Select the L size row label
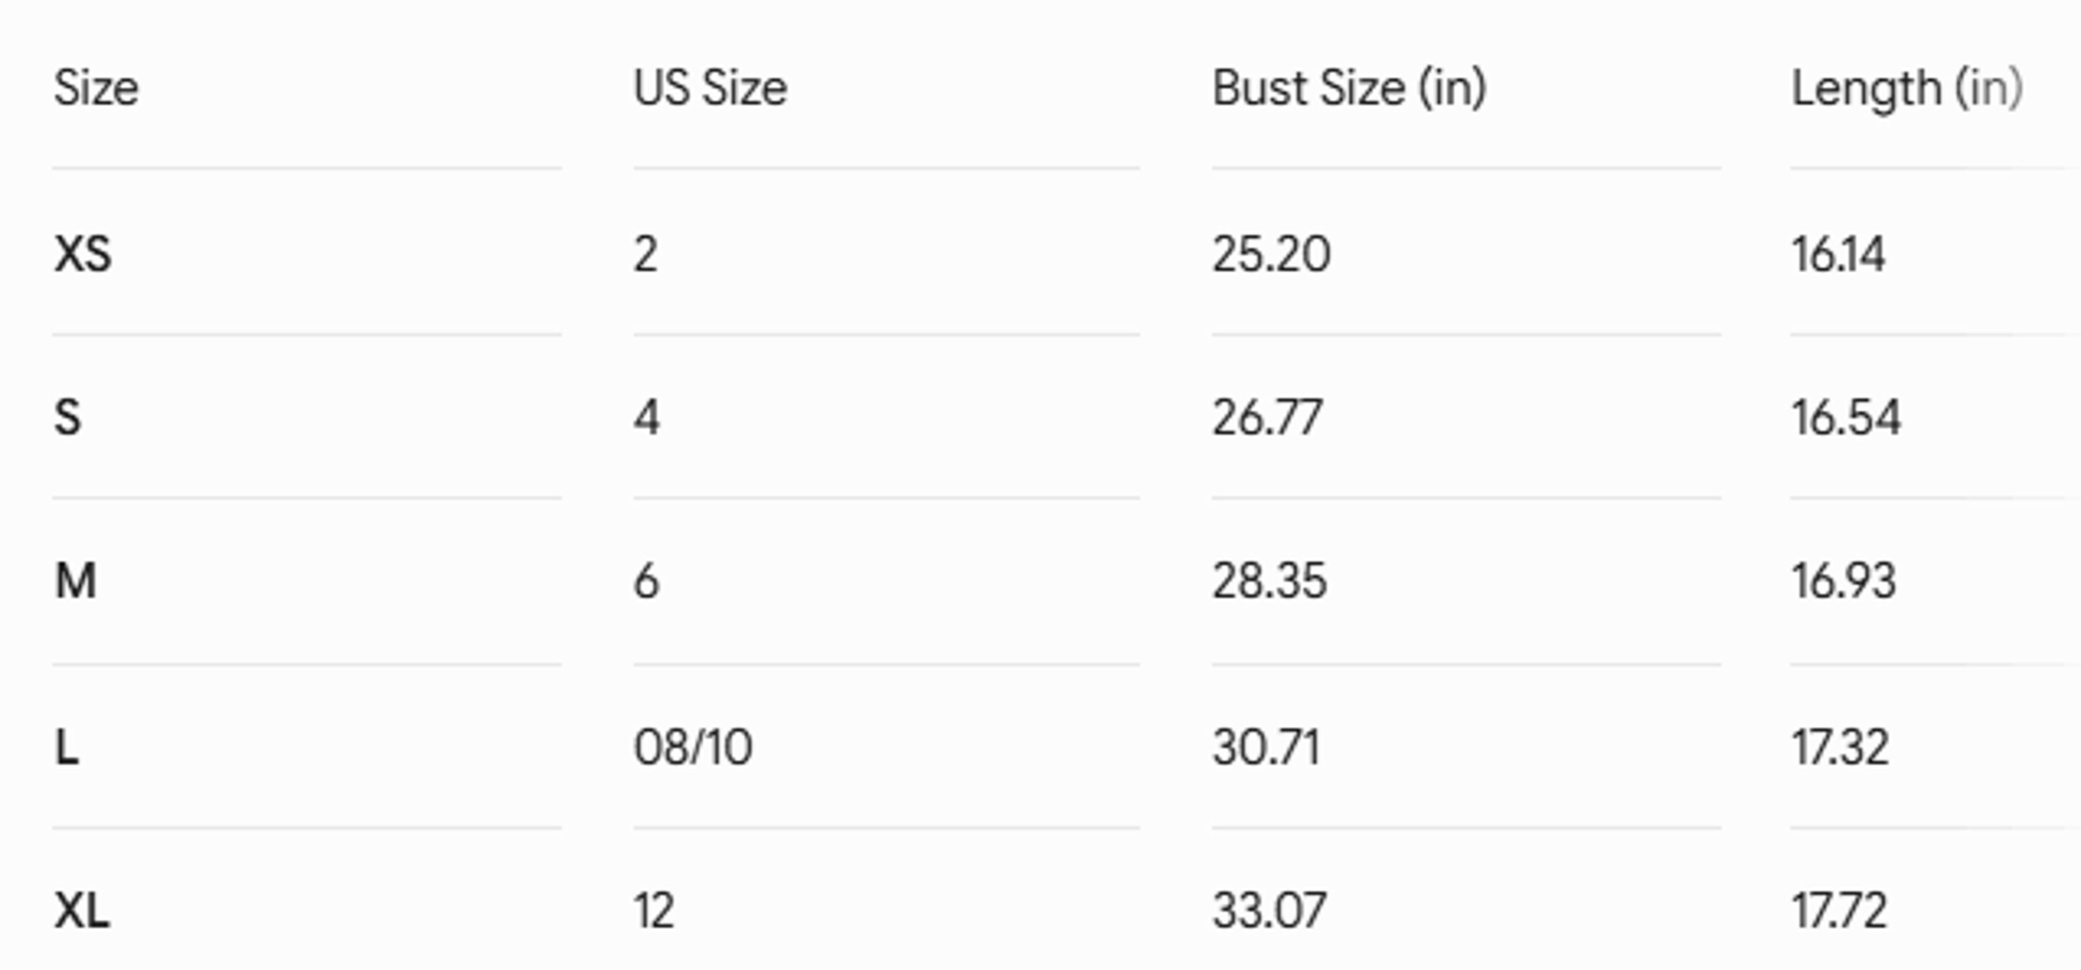This screenshot has width=2081, height=970. [67, 747]
